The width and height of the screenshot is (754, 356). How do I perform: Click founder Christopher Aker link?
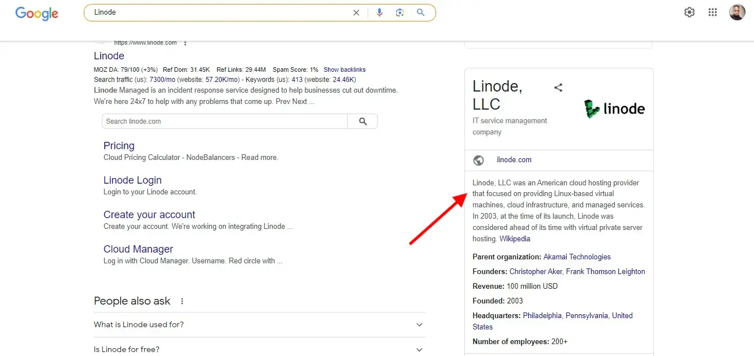pyautogui.click(x=536, y=272)
